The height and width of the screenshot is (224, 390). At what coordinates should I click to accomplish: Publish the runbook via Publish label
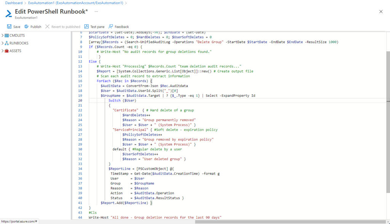(x=36, y=27)
